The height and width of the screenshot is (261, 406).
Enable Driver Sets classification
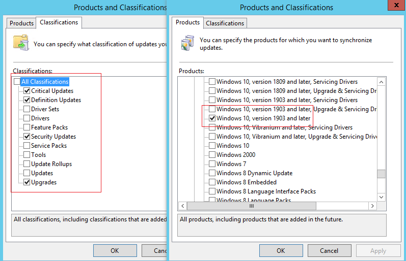[26, 109]
